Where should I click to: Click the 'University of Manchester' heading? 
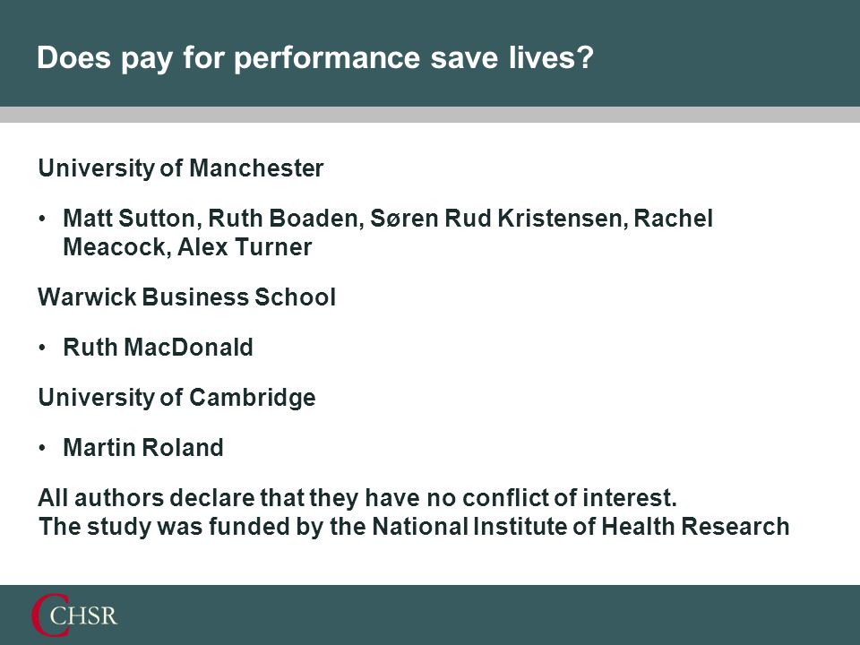point(181,168)
